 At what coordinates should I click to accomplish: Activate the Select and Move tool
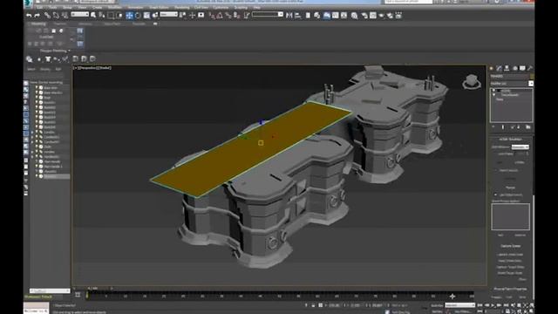point(129,16)
